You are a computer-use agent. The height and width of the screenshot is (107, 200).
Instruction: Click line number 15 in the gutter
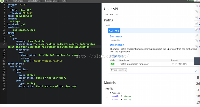coord(4,44)
